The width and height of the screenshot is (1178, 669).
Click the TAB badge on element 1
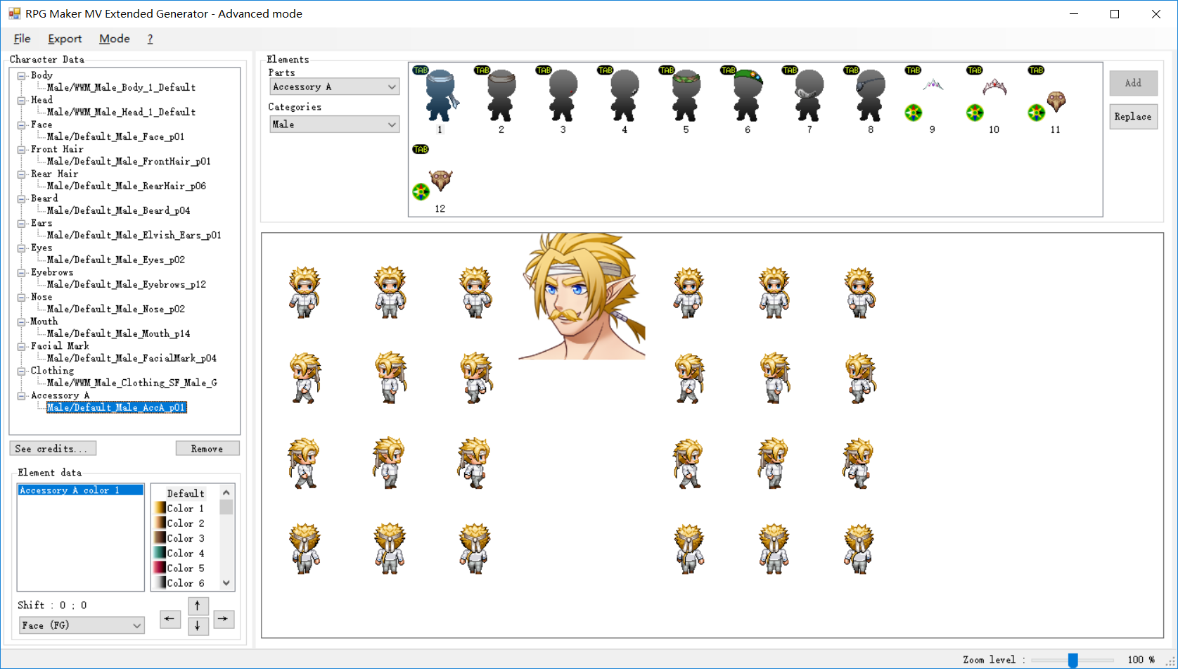[421, 70]
